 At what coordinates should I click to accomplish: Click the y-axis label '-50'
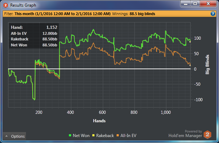click(x=197, y=84)
